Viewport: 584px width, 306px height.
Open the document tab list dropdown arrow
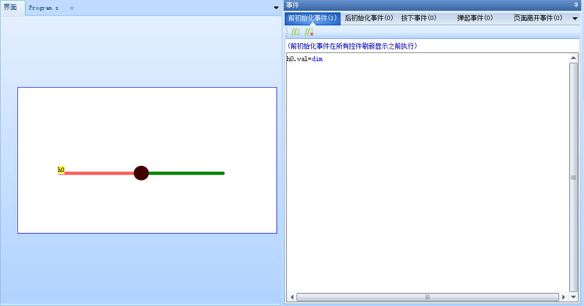[x=276, y=8]
